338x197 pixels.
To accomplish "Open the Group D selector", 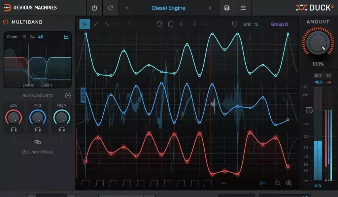I will pos(279,24).
